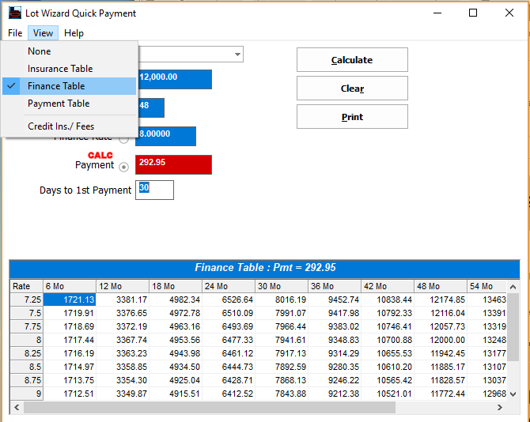Select the checked Finance Table menu entry
Viewport: 530px width, 422px height.
tap(70, 86)
